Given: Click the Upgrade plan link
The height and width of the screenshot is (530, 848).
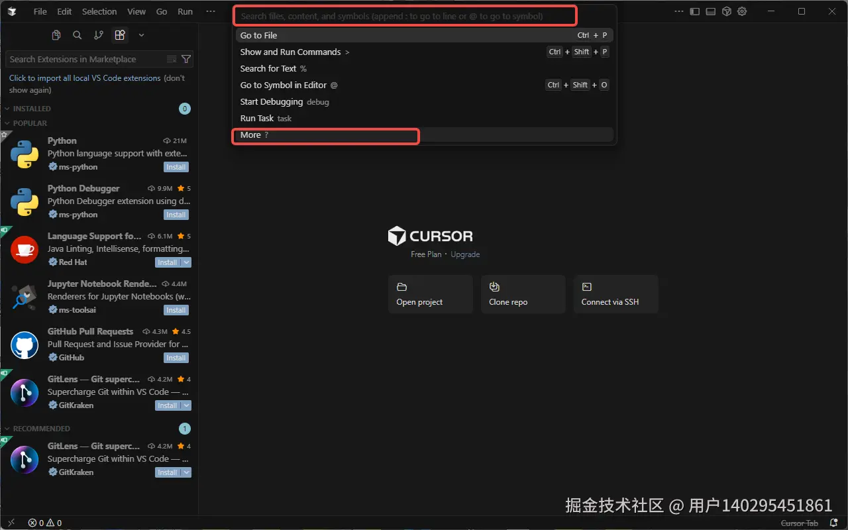Looking at the screenshot, I should (465, 254).
